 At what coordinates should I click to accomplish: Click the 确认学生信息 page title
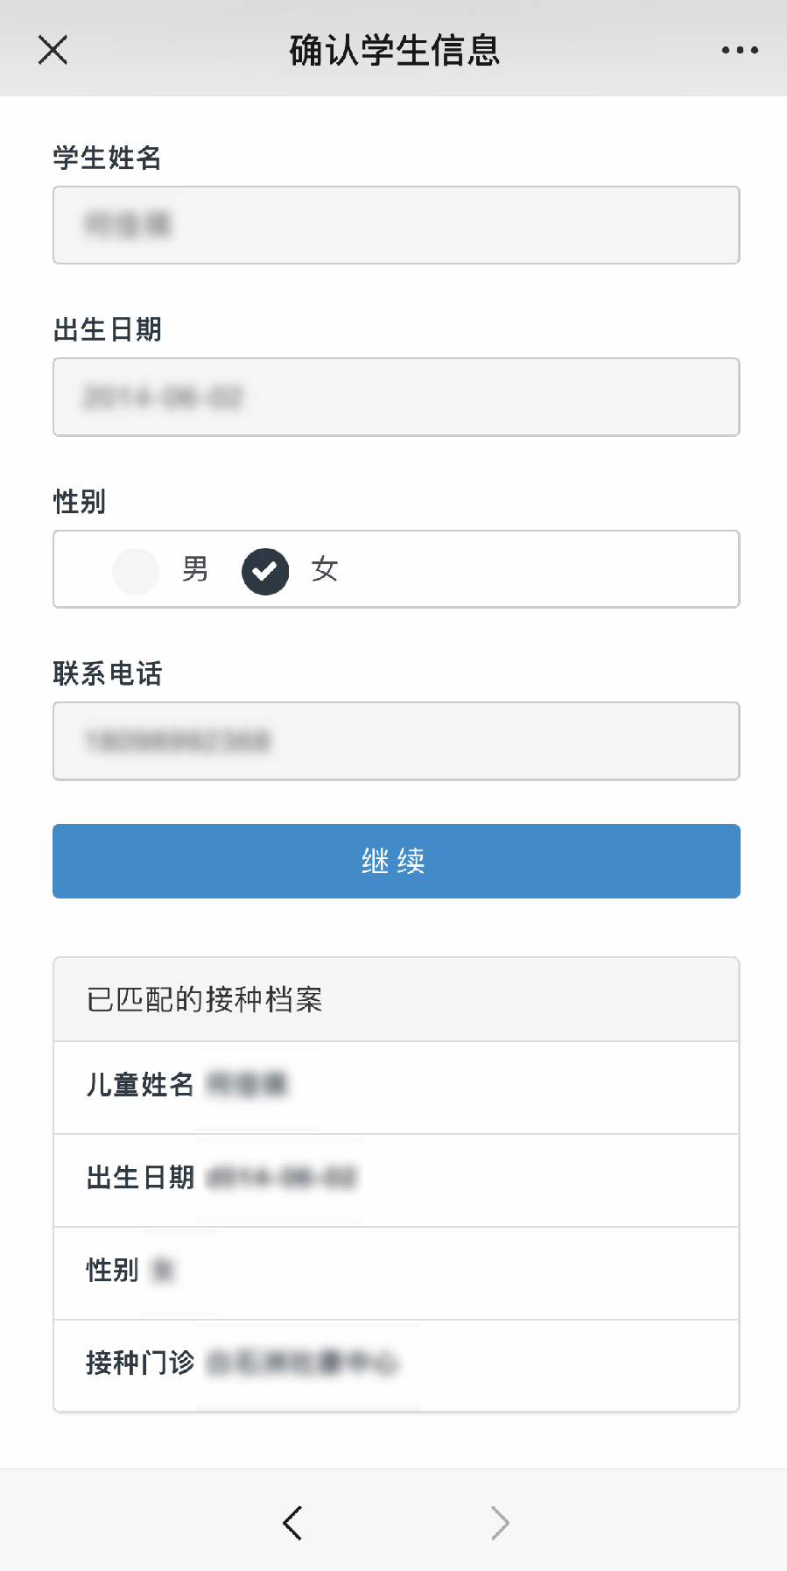[394, 50]
